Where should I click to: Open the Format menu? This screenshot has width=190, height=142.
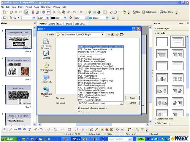29,7
